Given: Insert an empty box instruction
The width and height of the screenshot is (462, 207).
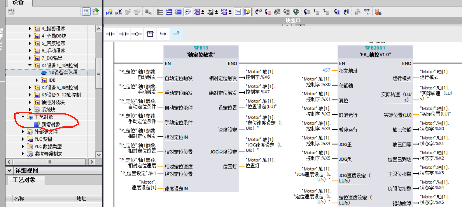Looking at the screenshot, I should (x=150, y=34).
